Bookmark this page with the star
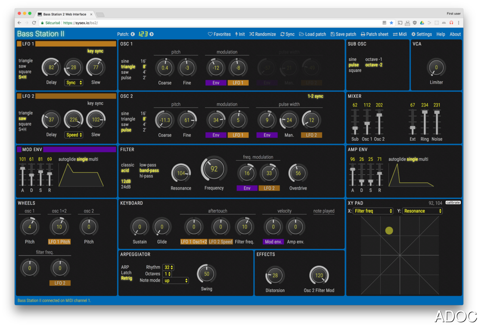This screenshot has height=326, width=478. (x=391, y=23)
